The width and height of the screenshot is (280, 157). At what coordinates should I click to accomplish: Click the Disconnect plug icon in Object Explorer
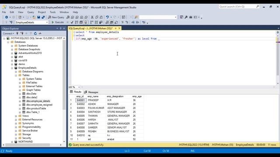(22, 34)
